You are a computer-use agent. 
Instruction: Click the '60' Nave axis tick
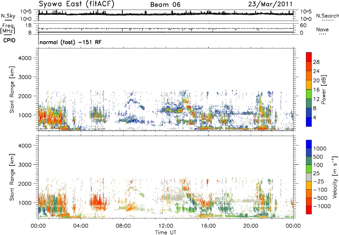coord(303,25)
